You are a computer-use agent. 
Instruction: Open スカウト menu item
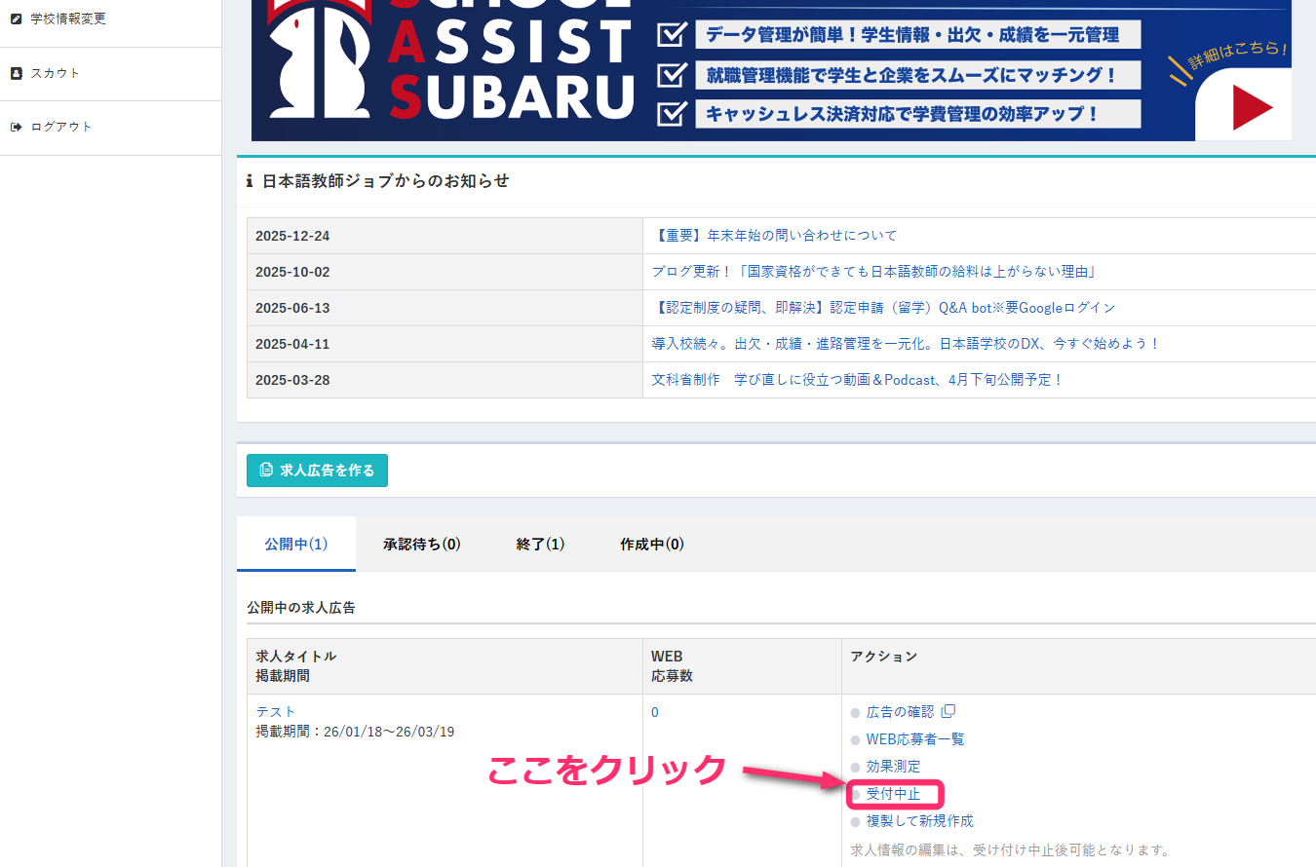pos(56,73)
